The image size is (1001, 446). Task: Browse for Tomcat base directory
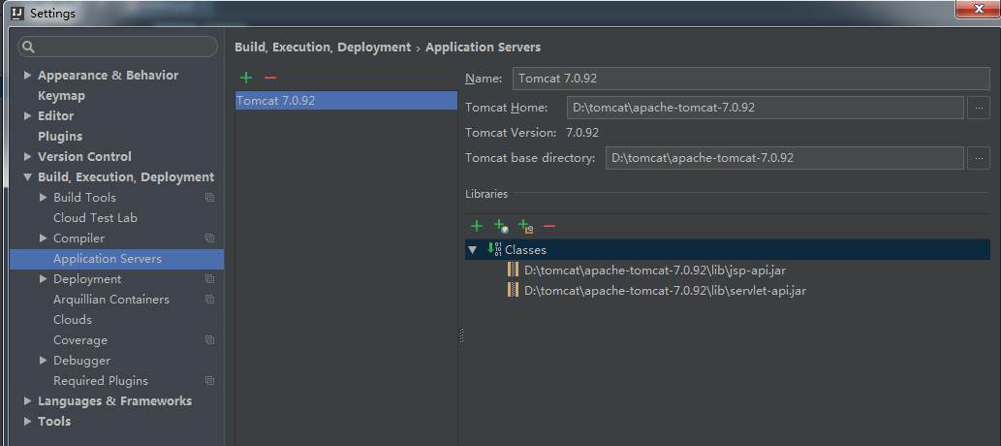[979, 158]
